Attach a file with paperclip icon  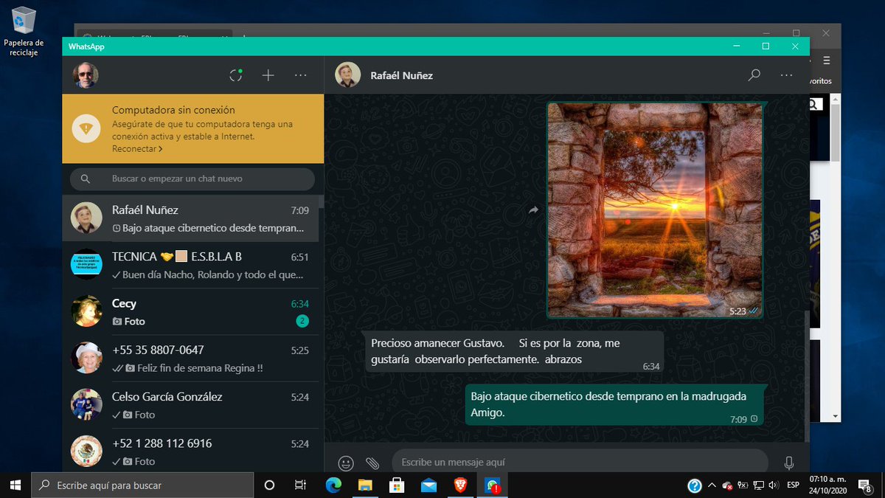tap(372, 463)
